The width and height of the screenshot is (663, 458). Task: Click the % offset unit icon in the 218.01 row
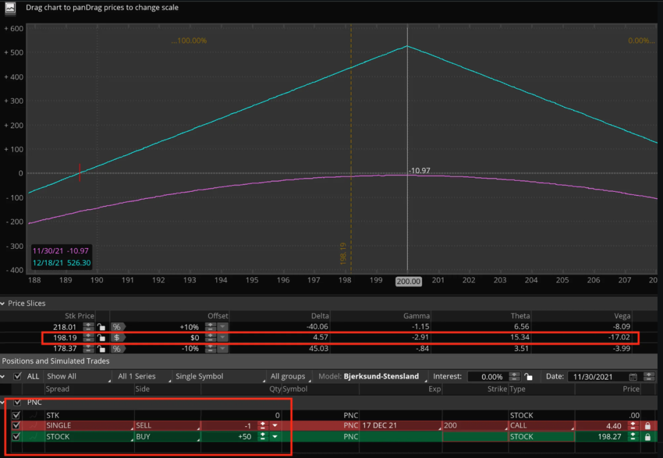[118, 327]
